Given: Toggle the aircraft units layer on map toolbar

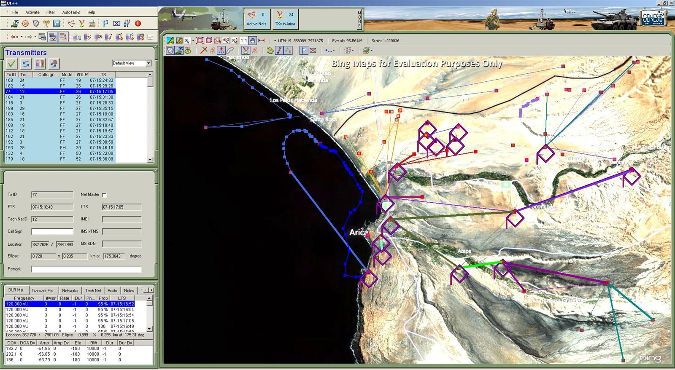Looking at the screenshot, I should coord(179,50).
